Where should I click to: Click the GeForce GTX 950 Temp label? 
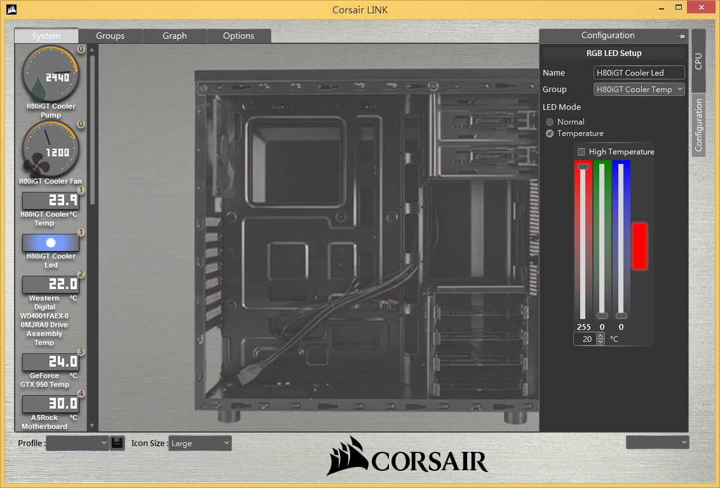click(44, 380)
